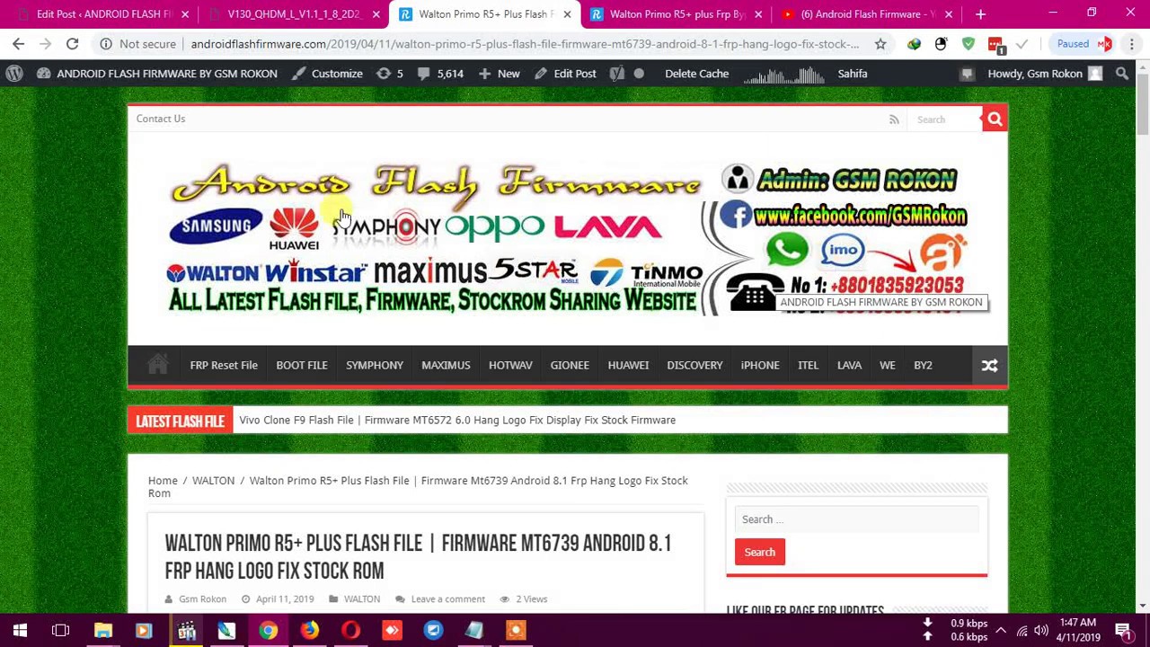Open the SYMPHONY category
Image resolution: width=1150 pixels, height=647 pixels.
(375, 365)
